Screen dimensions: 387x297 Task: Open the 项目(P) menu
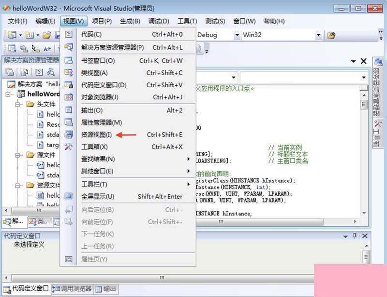point(102,21)
